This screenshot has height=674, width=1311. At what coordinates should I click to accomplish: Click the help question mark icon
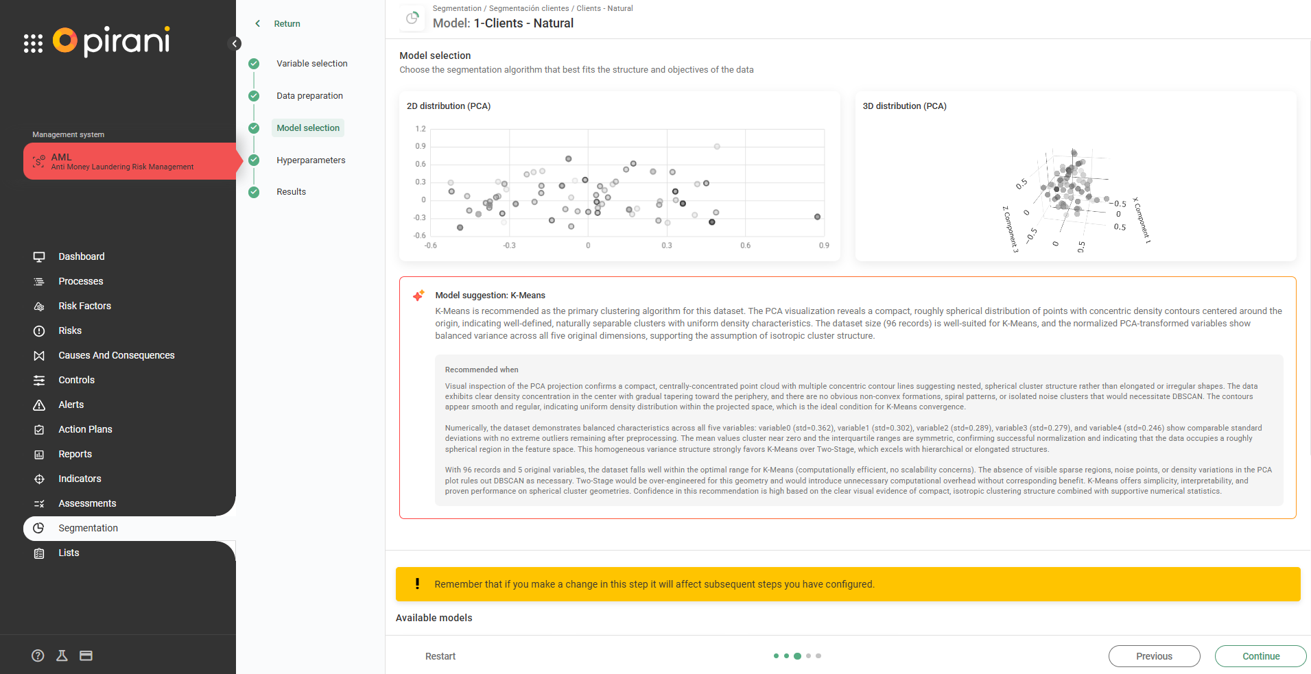coord(38,655)
